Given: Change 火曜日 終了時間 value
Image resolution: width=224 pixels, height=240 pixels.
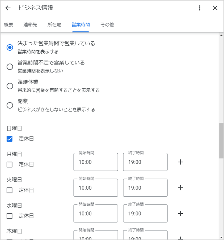Looking at the screenshot, I should (x=145, y=188).
